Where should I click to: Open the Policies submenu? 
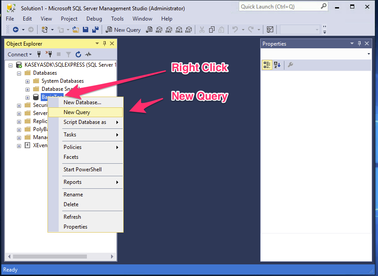click(86, 147)
